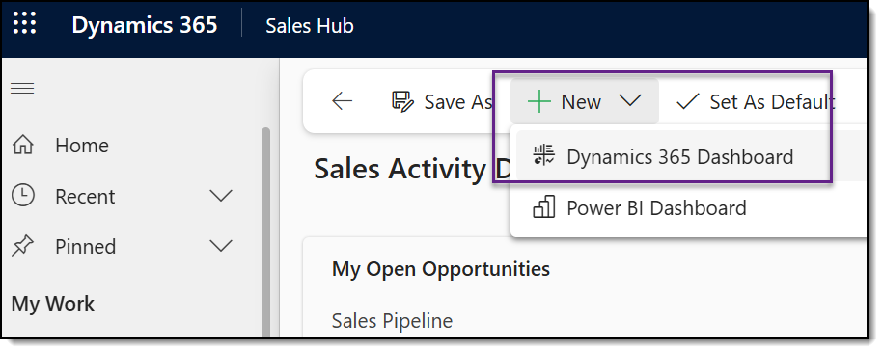Click the Set As Default checkmark icon

tap(687, 102)
